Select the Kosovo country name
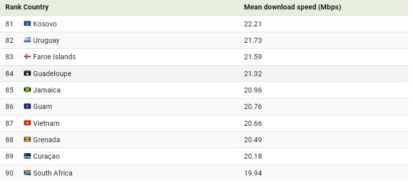Viewport: 412px width, 183px height. point(45,24)
